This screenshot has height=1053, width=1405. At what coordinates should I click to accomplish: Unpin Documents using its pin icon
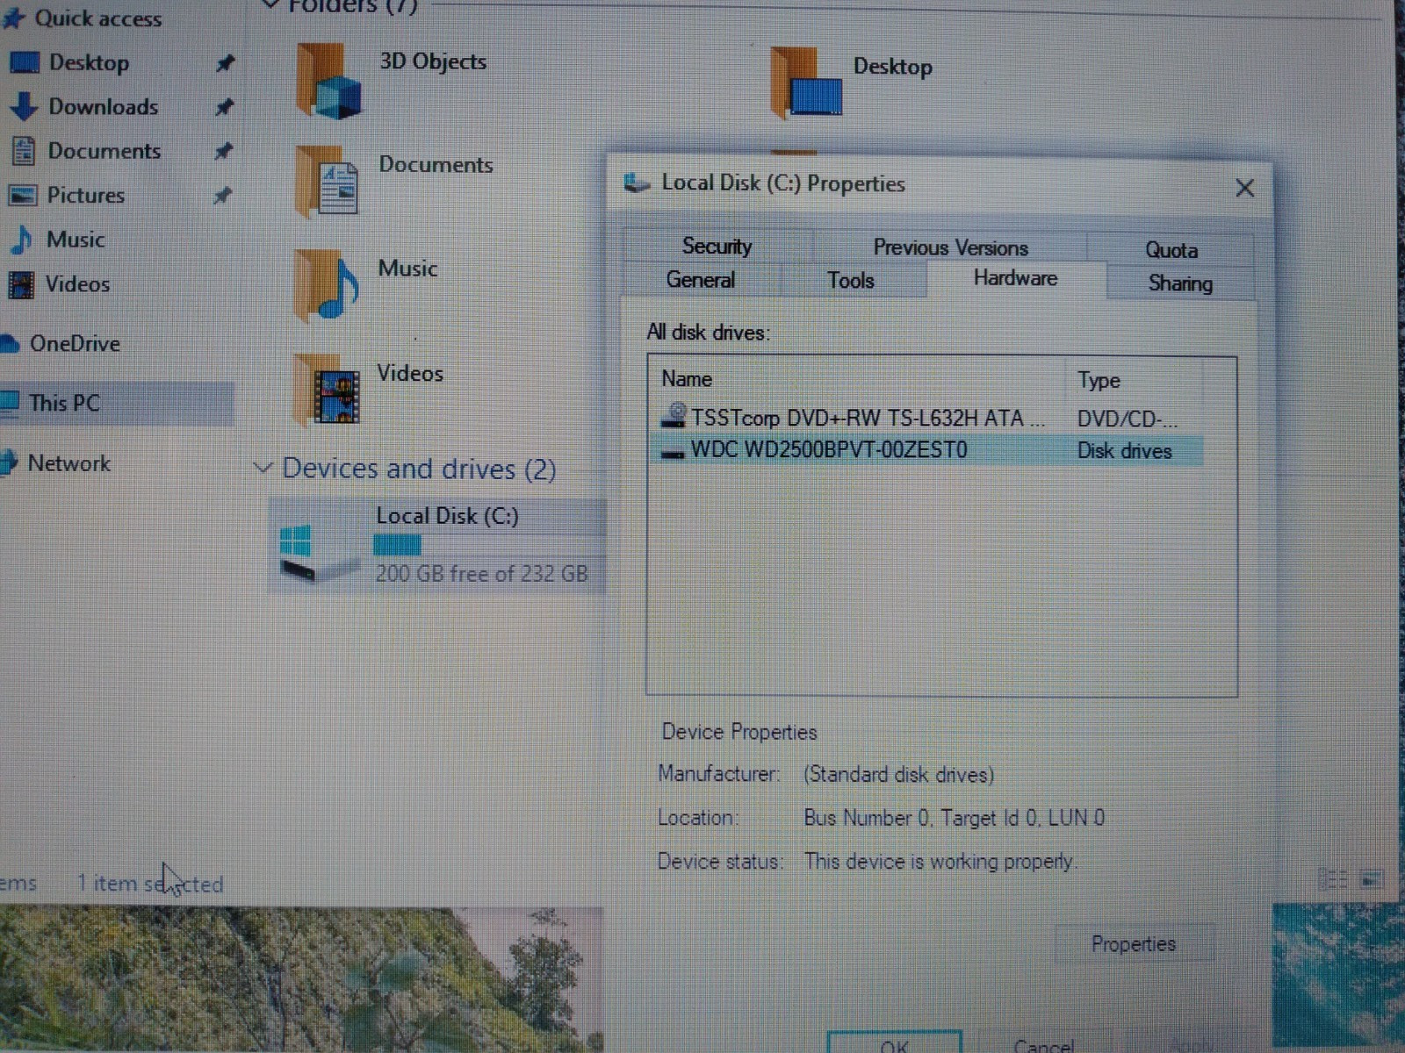[223, 151]
